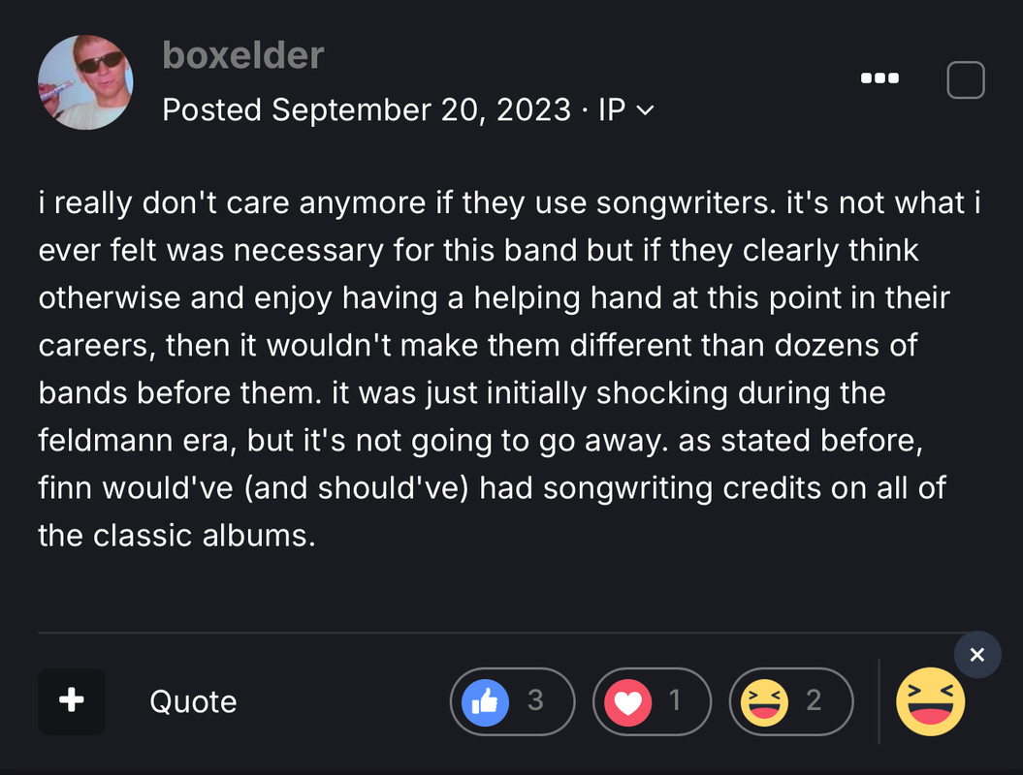Click the plus multiquote button
1023x775 pixels.
tap(72, 701)
